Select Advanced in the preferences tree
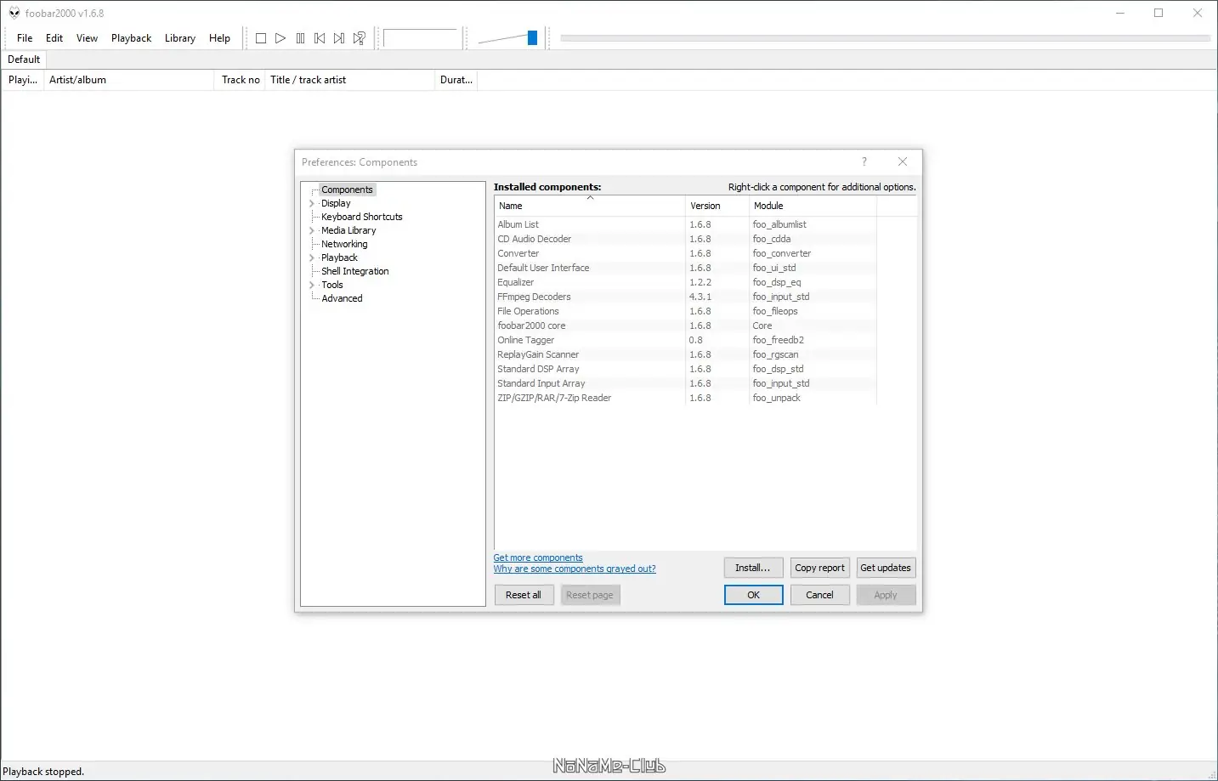The width and height of the screenshot is (1218, 781). [342, 298]
